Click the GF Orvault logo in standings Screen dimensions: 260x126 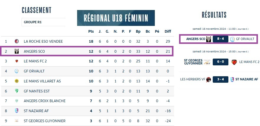tap(17, 71)
